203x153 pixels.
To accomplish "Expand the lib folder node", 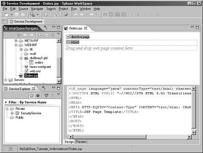I will [21, 49].
